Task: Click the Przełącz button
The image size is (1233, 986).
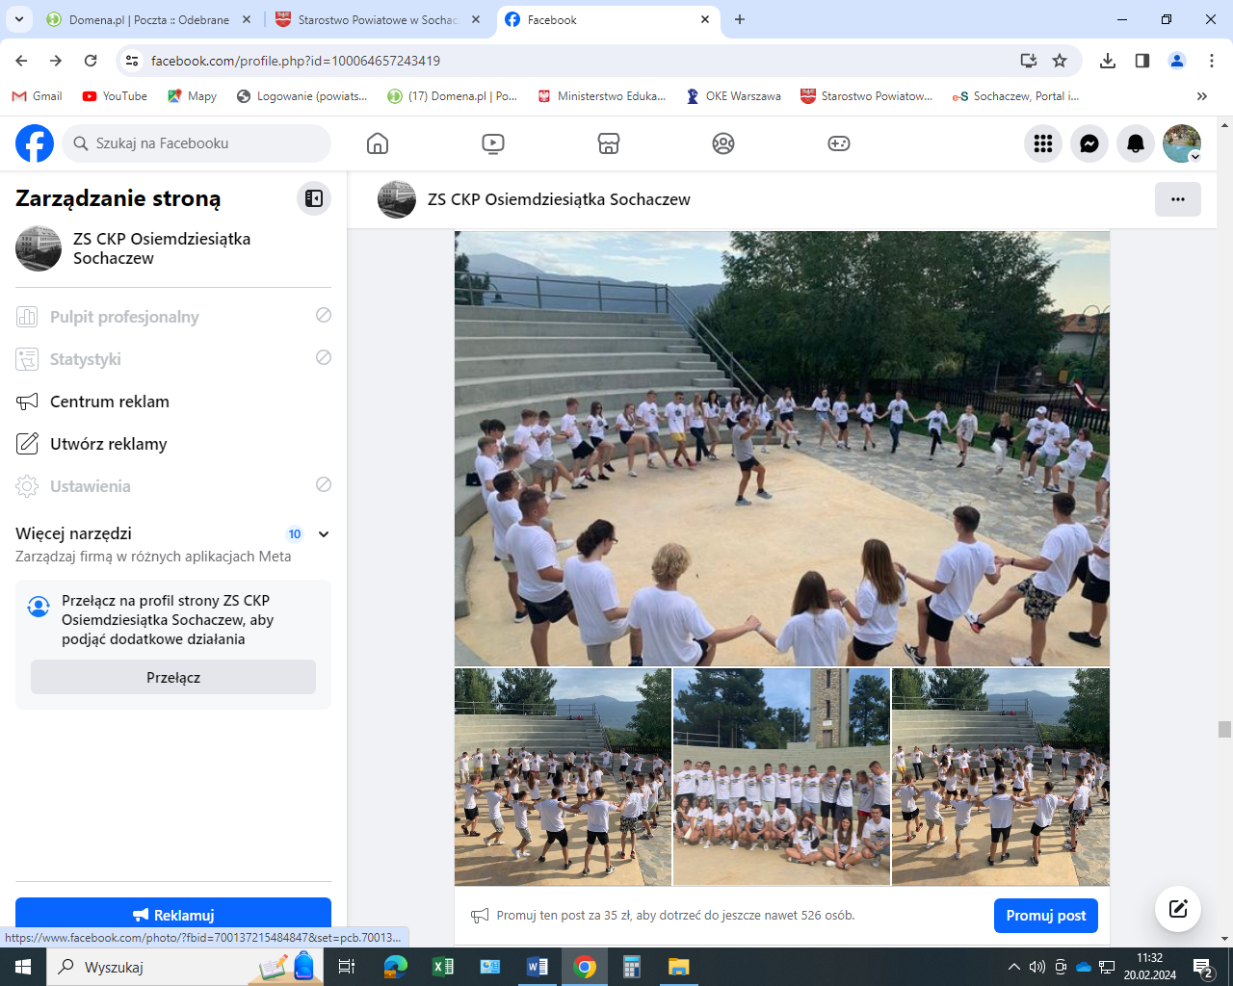Action: point(173,677)
